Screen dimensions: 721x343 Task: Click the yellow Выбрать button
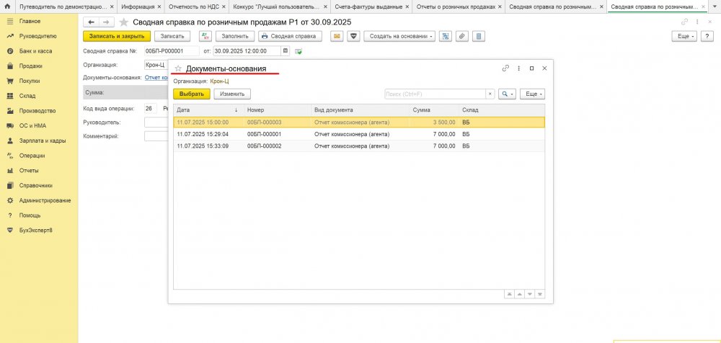click(191, 94)
